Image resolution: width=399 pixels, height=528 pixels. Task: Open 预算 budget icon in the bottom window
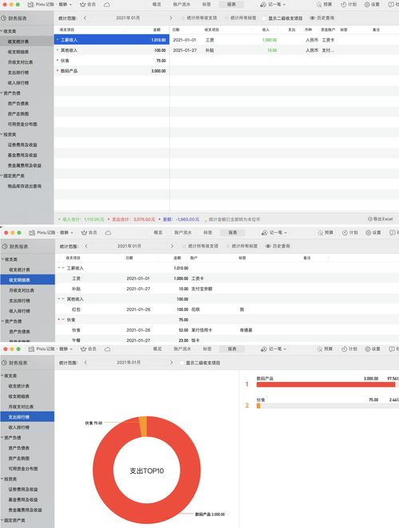click(320, 349)
